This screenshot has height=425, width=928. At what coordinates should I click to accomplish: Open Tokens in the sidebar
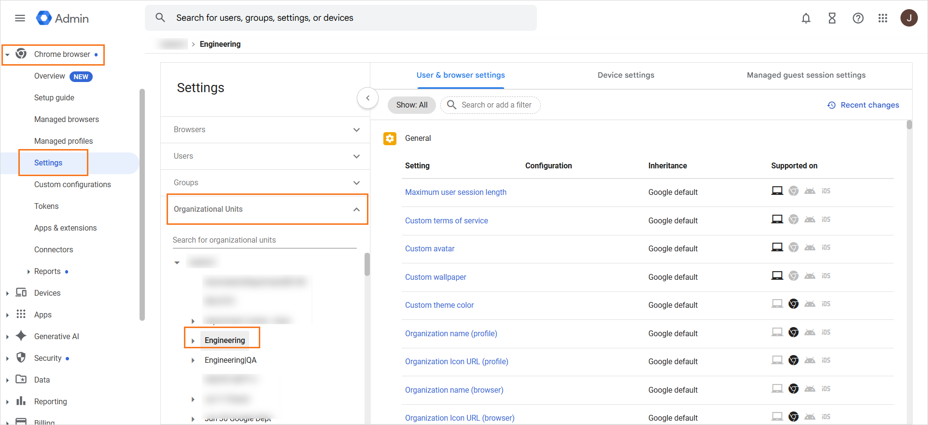[x=46, y=206]
